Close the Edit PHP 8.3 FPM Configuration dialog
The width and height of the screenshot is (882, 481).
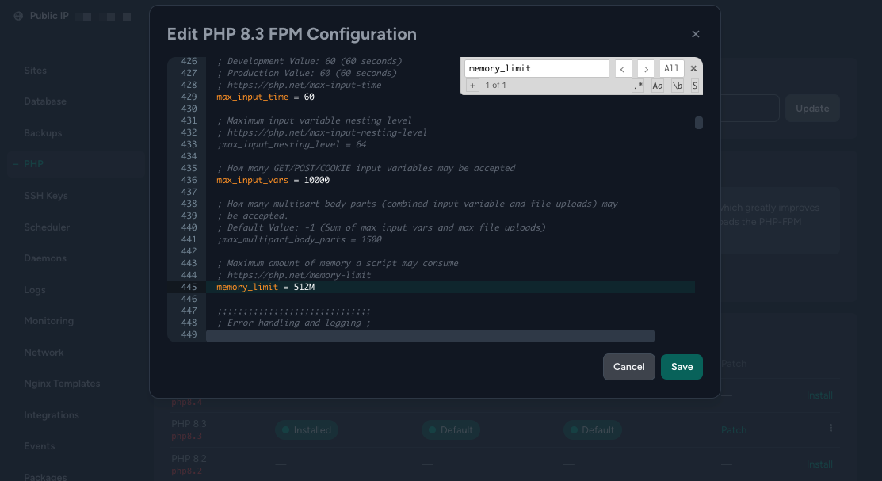[696, 34]
